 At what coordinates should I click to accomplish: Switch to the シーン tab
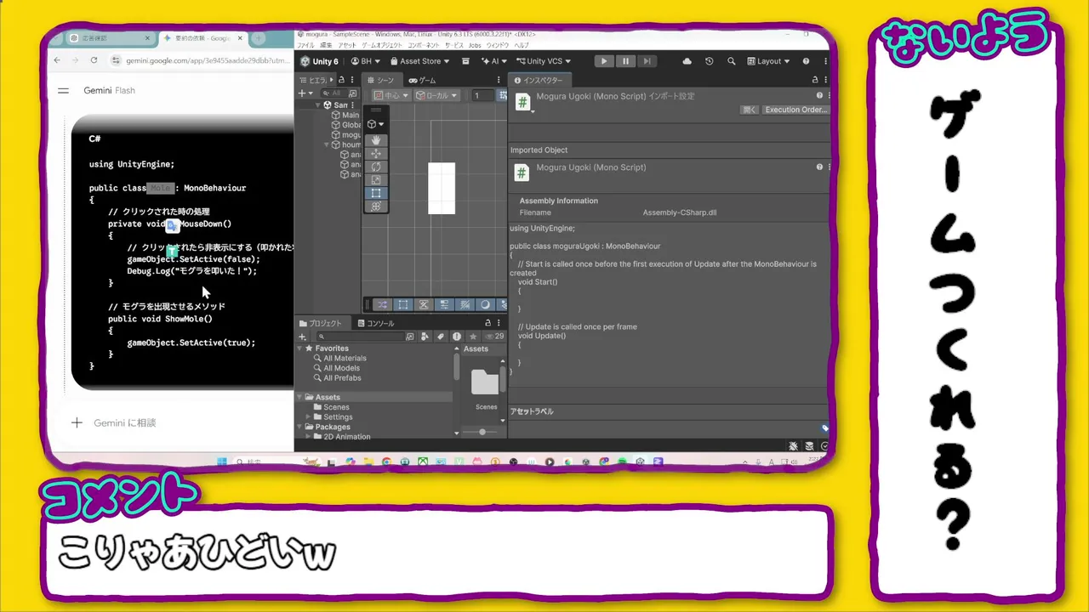[381, 80]
